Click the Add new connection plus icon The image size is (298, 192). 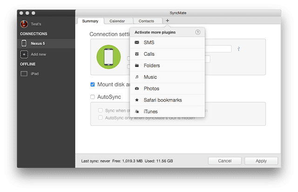click(x=24, y=54)
